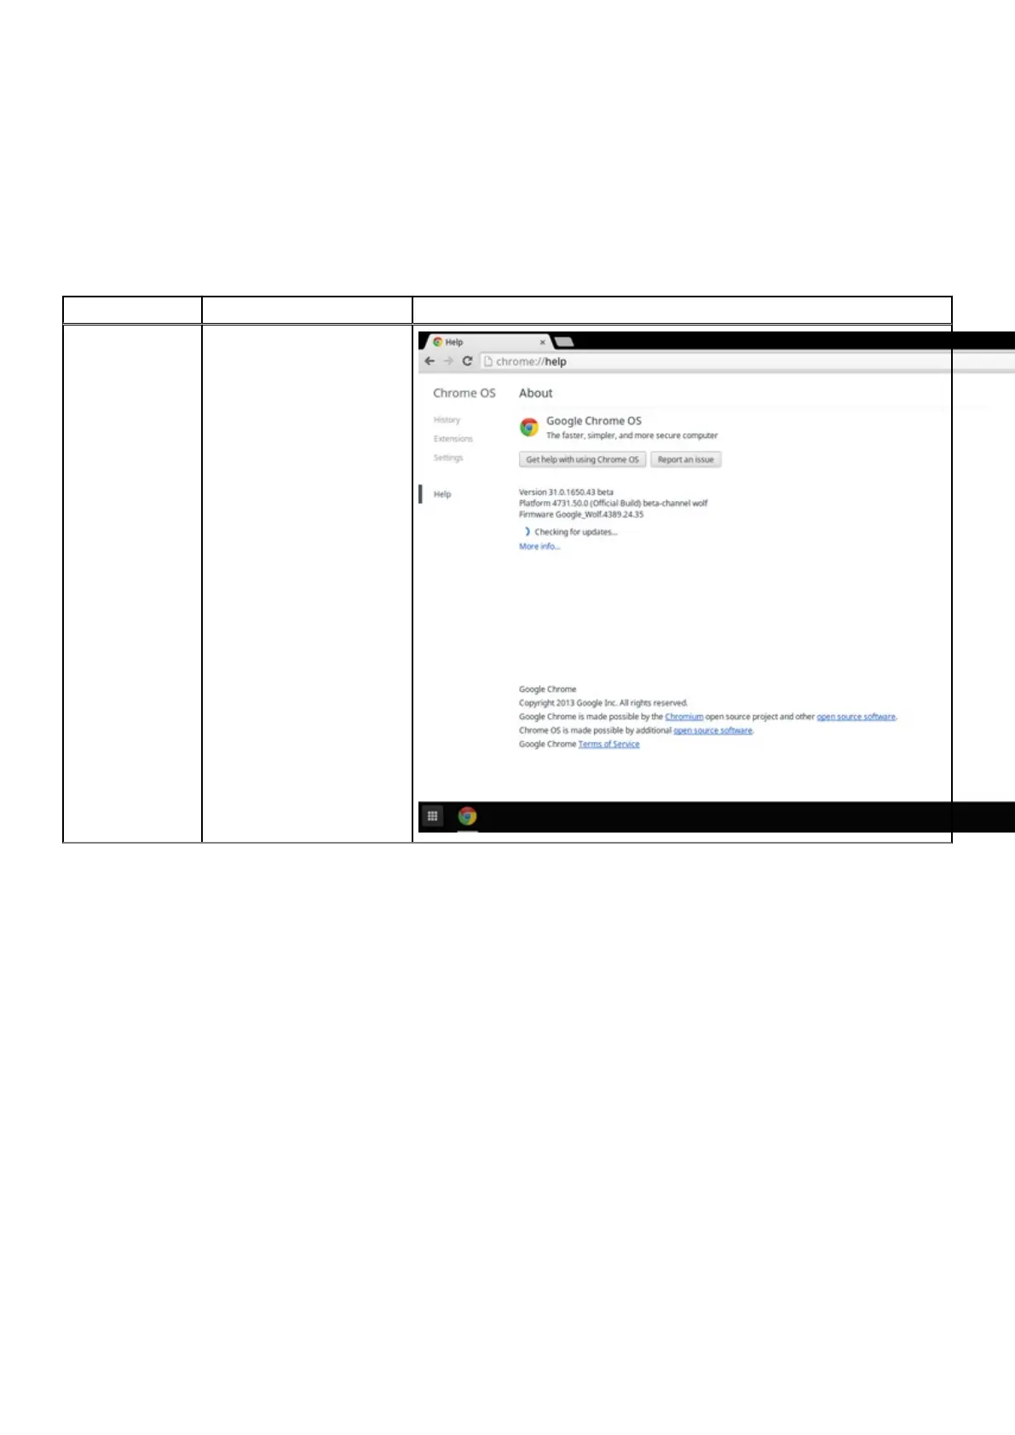The image size is (1015, 1435).
Task: Open Chrome OS additional open source software link
Action: (712, 730)
